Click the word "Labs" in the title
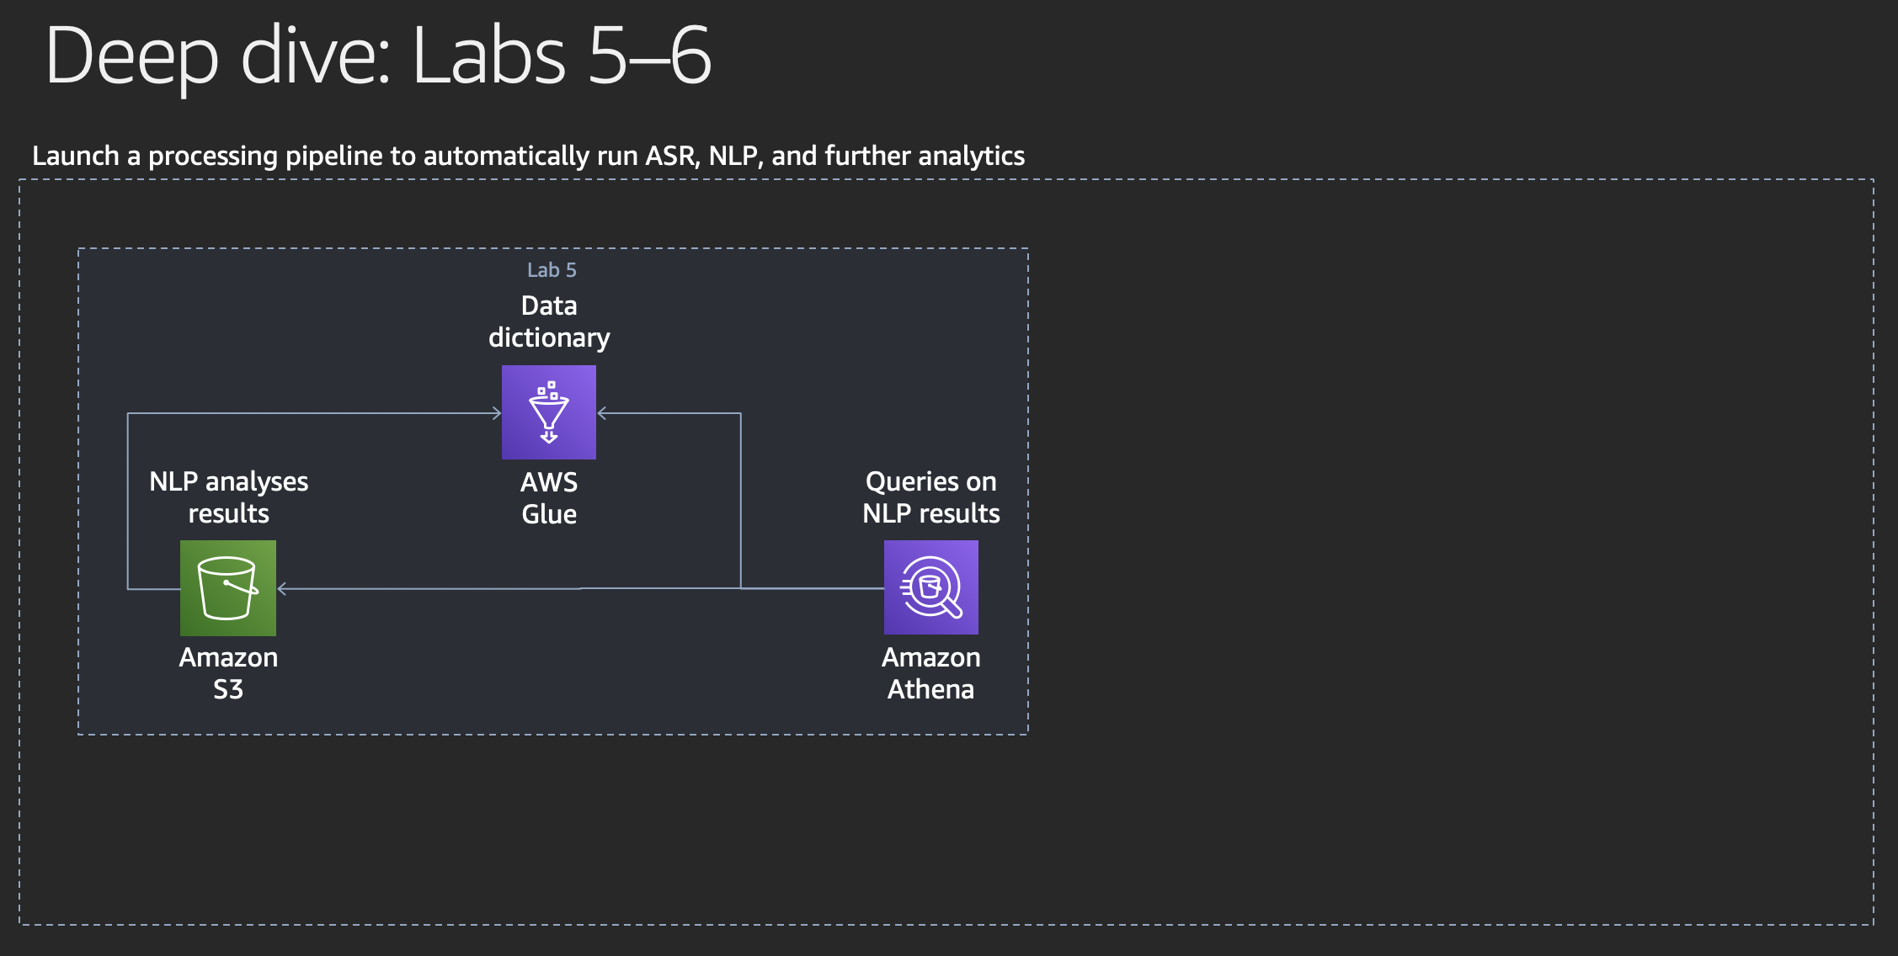 (488, 56)
